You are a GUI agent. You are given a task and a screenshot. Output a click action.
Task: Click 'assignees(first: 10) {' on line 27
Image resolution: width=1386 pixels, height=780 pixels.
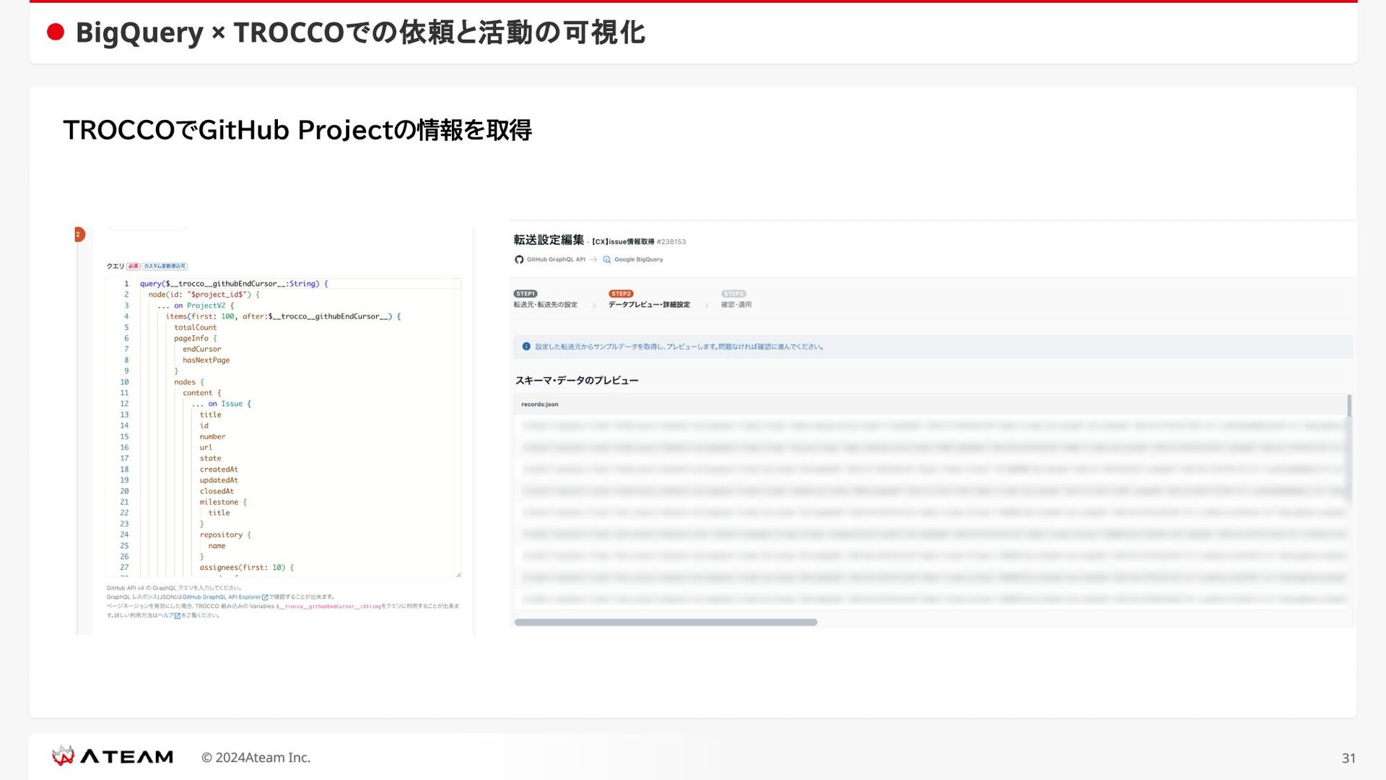247,568
